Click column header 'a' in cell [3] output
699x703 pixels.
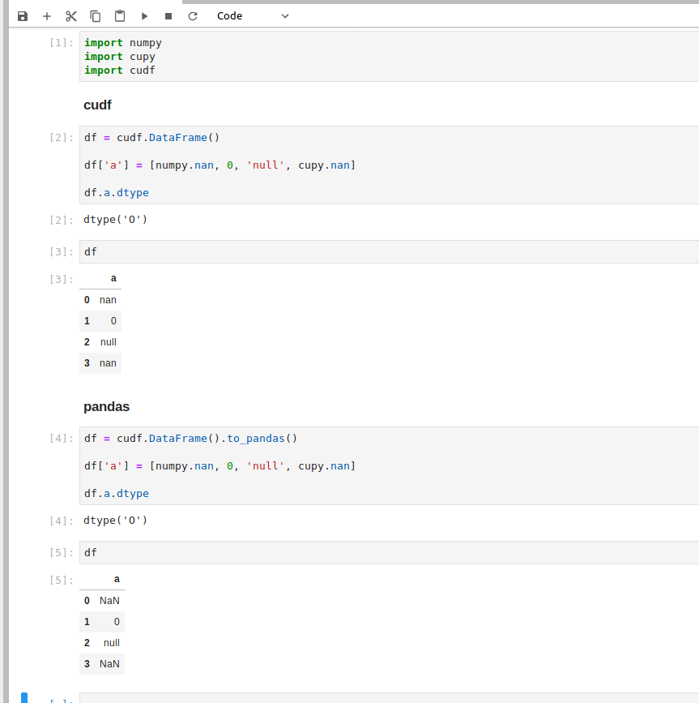click(x=113, y=278)
